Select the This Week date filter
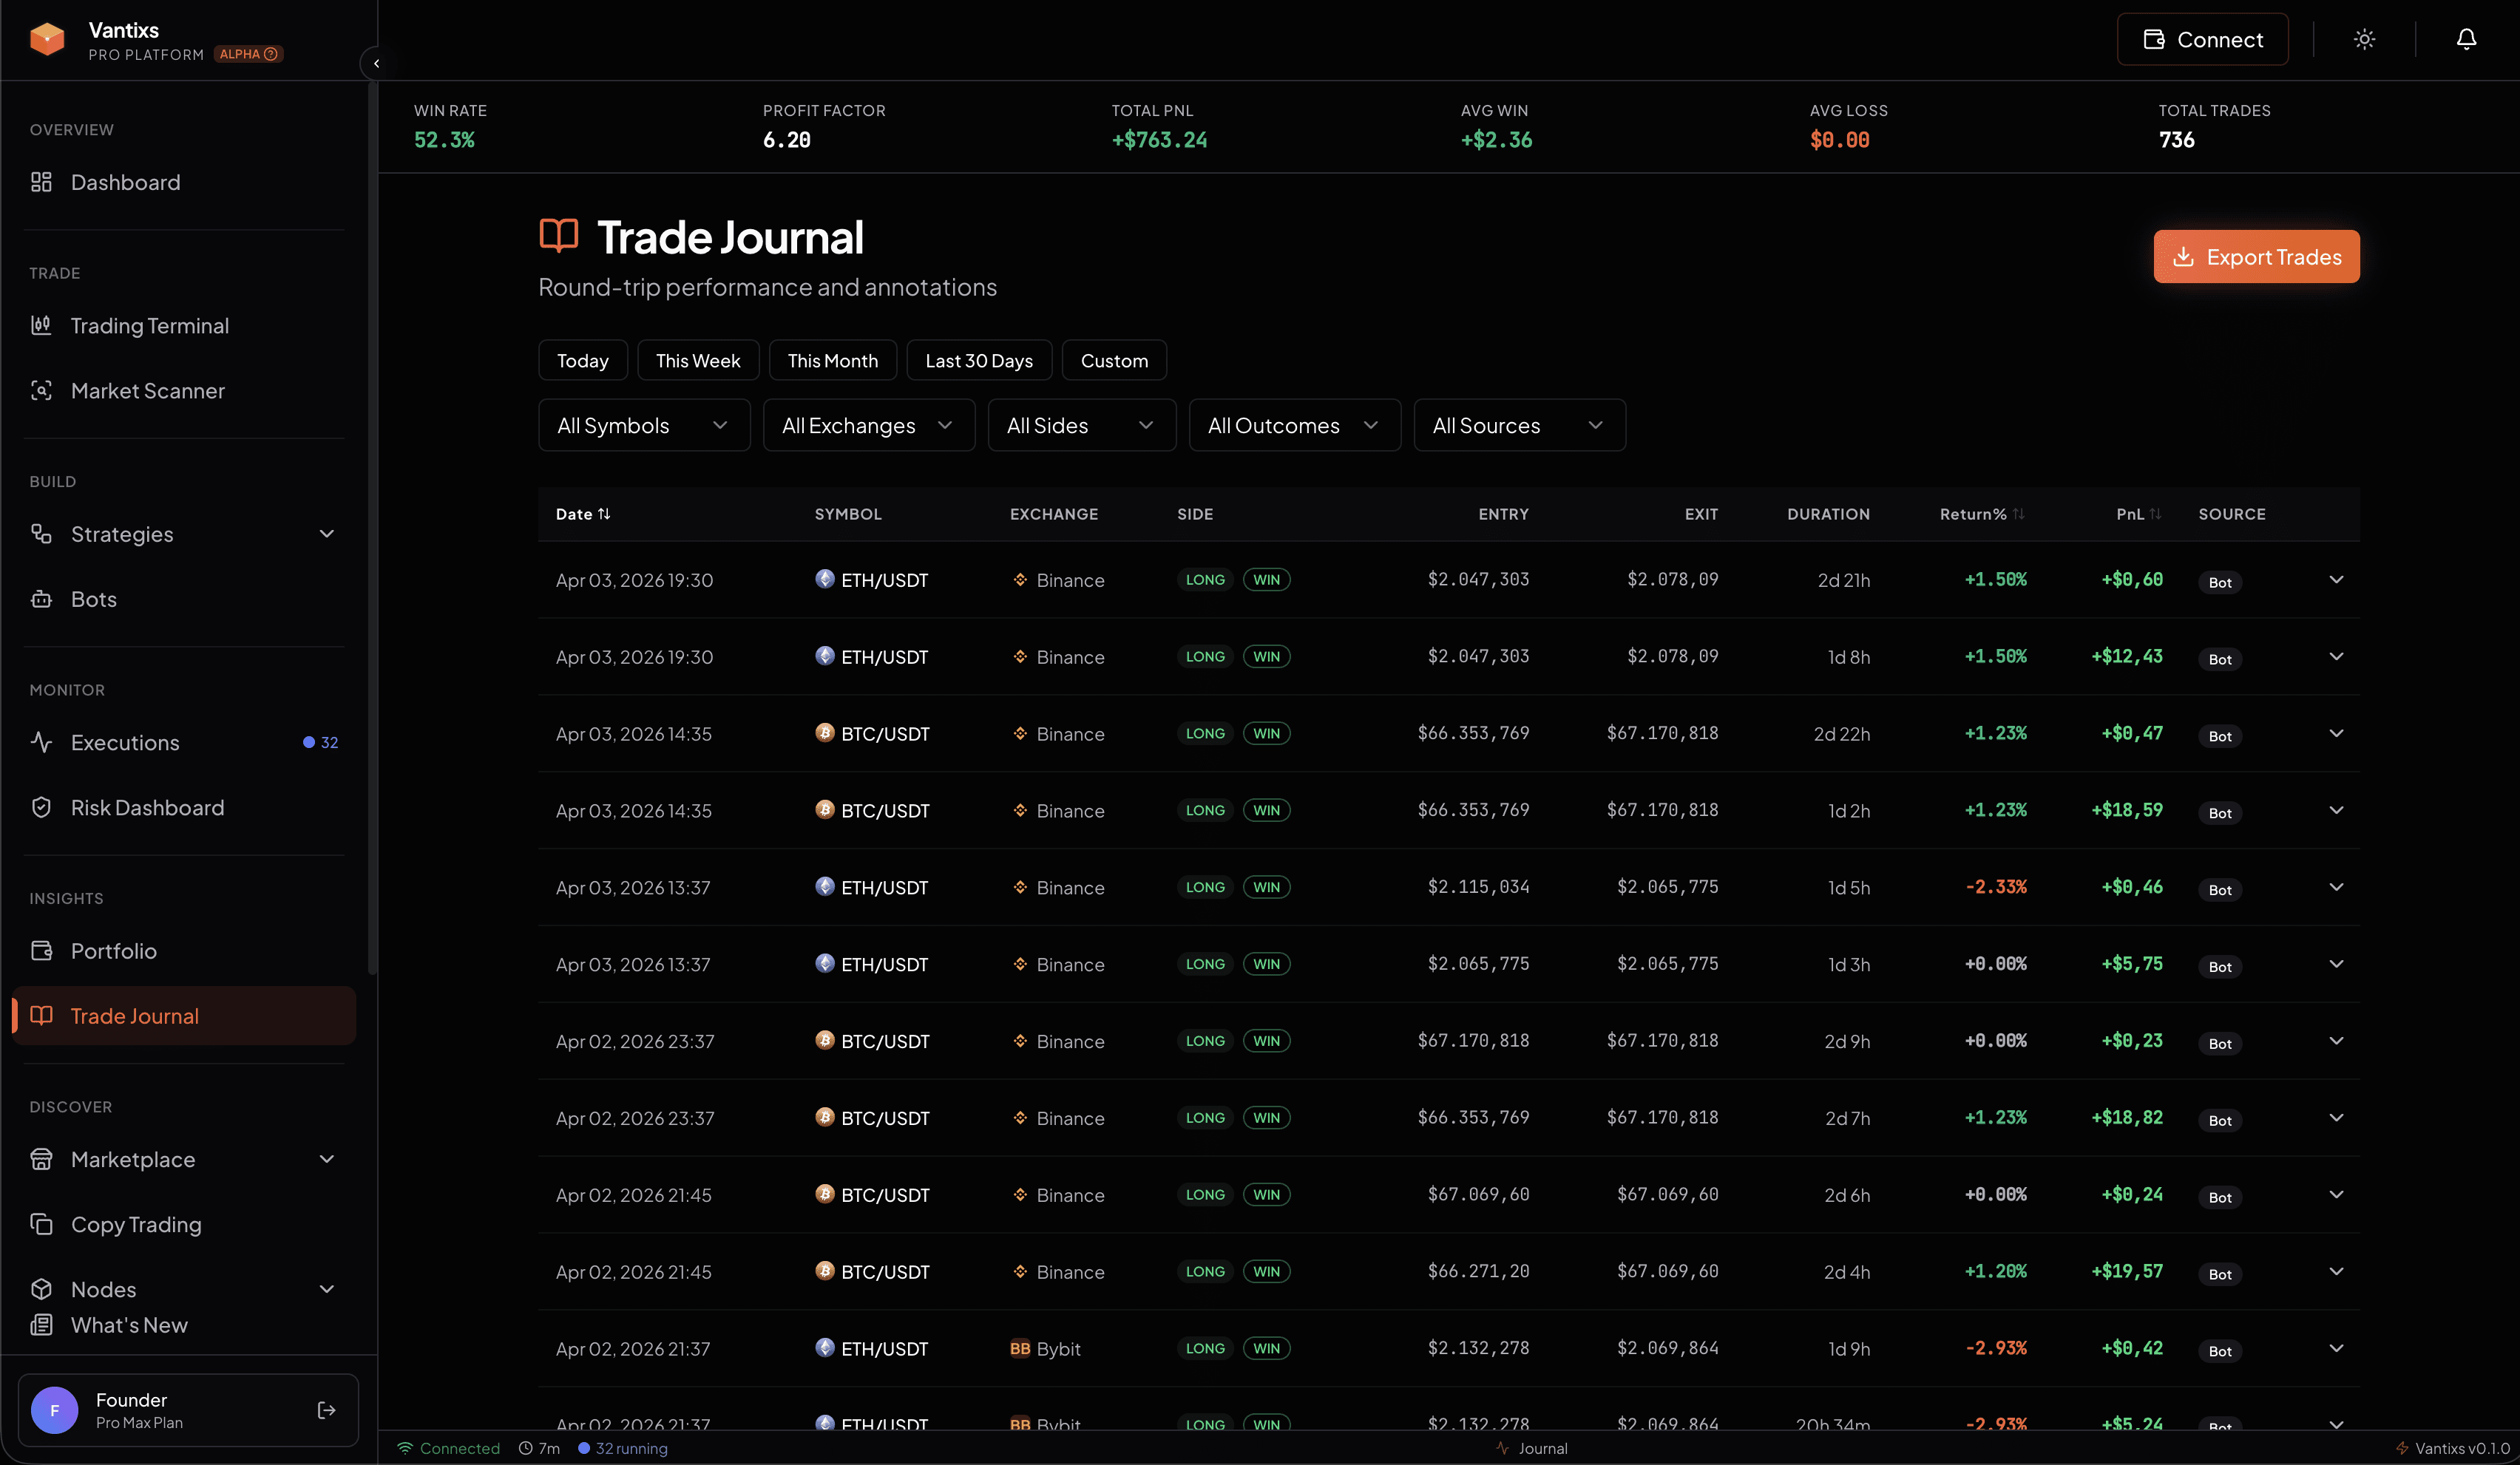 point(697,361)
